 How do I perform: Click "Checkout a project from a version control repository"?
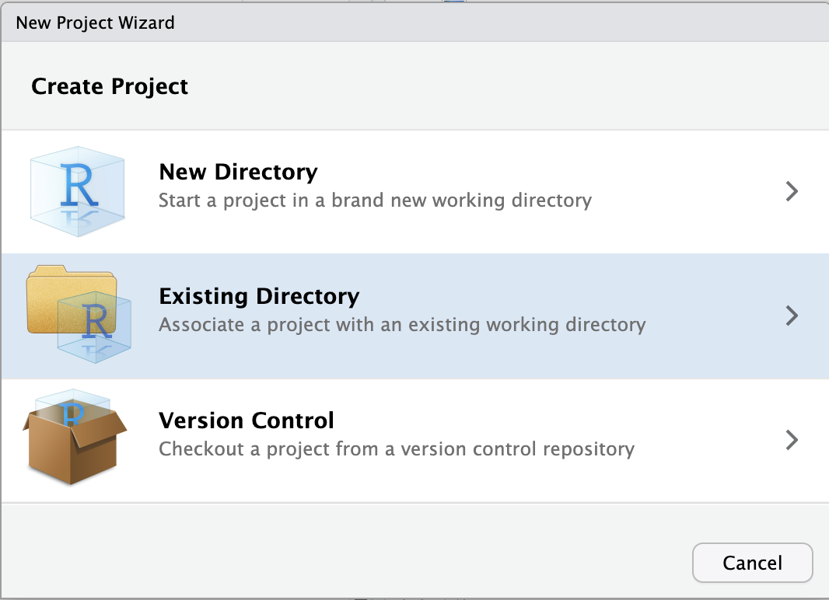pyautogui.click(x=397, y=449)
